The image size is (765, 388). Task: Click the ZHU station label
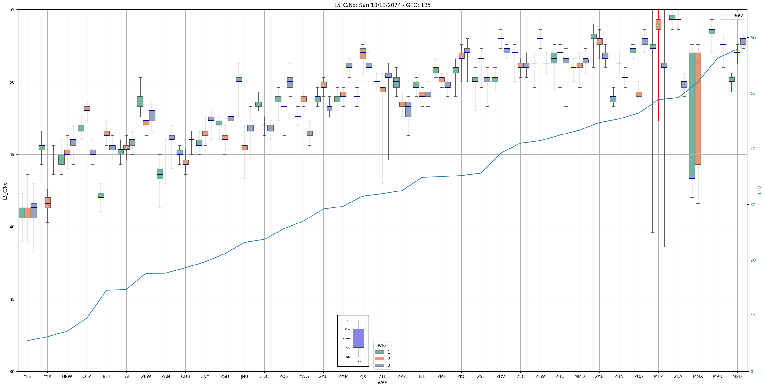pyautogui.click(x=560, y=376)
